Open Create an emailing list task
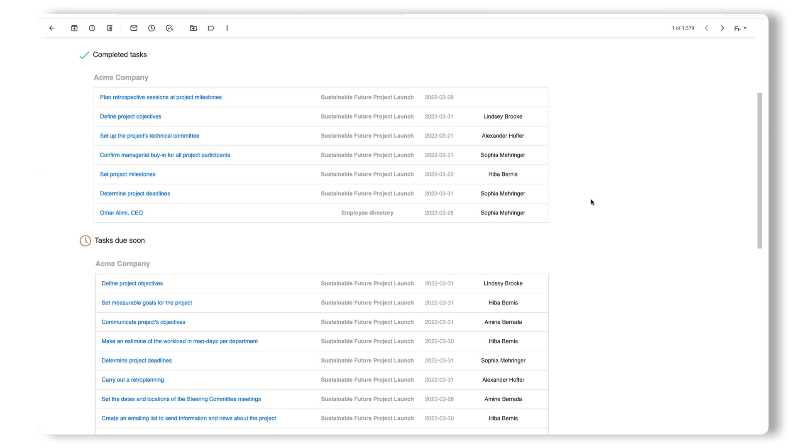Viewport: 797px width, 448px height. coord(188,418)
